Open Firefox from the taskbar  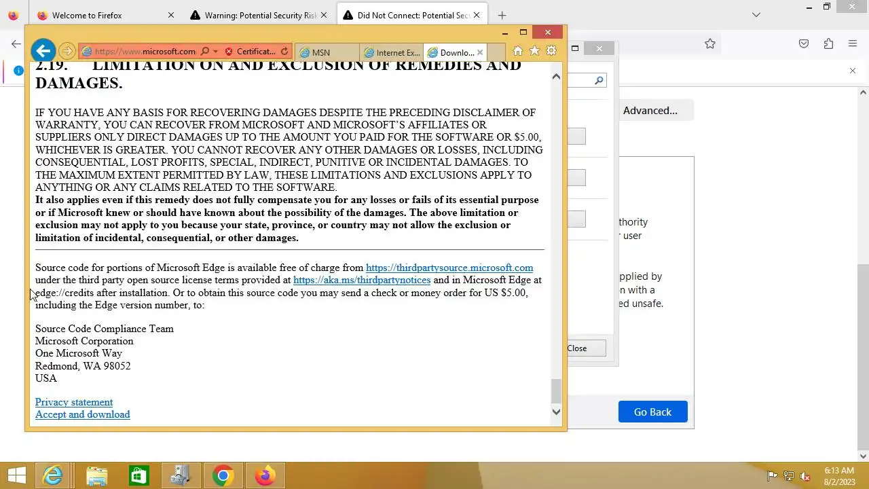coord(265,476)
